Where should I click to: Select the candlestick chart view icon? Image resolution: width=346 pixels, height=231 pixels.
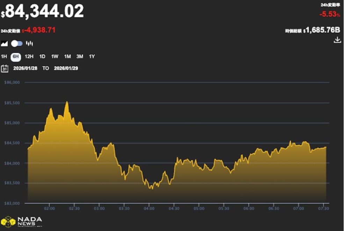click(30, 42)
